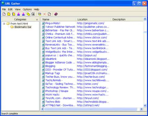Viewport: 148px width, 116px height.
Task: Close the Categories panel
Action: (37, 20)
